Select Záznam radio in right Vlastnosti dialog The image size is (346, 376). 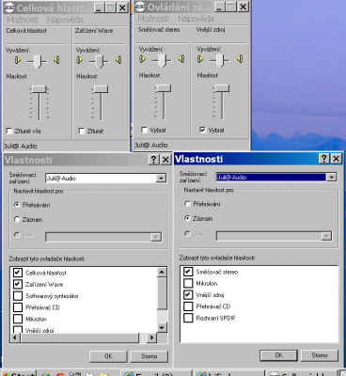[x=187, y=218]
